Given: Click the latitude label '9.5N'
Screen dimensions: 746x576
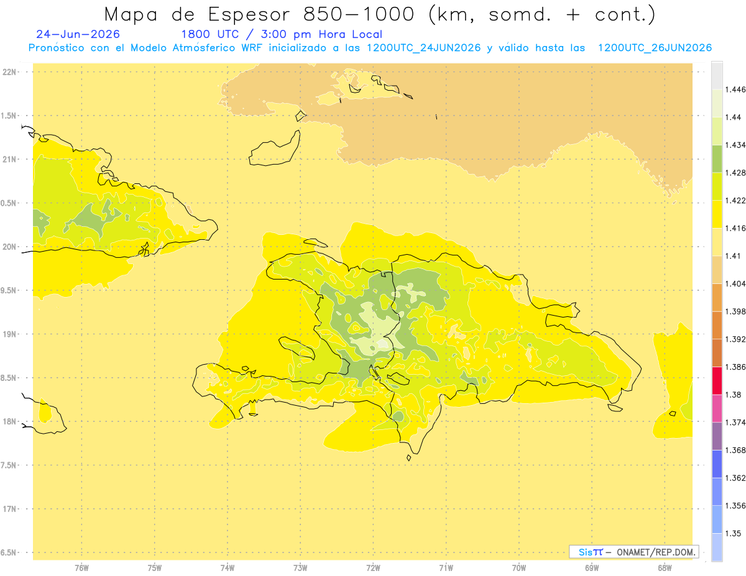Looking at the screenshot, I should [x=9, y=290].
